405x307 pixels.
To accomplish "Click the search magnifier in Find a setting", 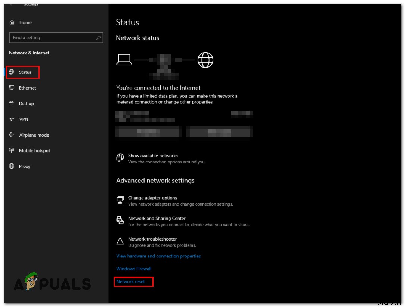I will tap(98, 38).
